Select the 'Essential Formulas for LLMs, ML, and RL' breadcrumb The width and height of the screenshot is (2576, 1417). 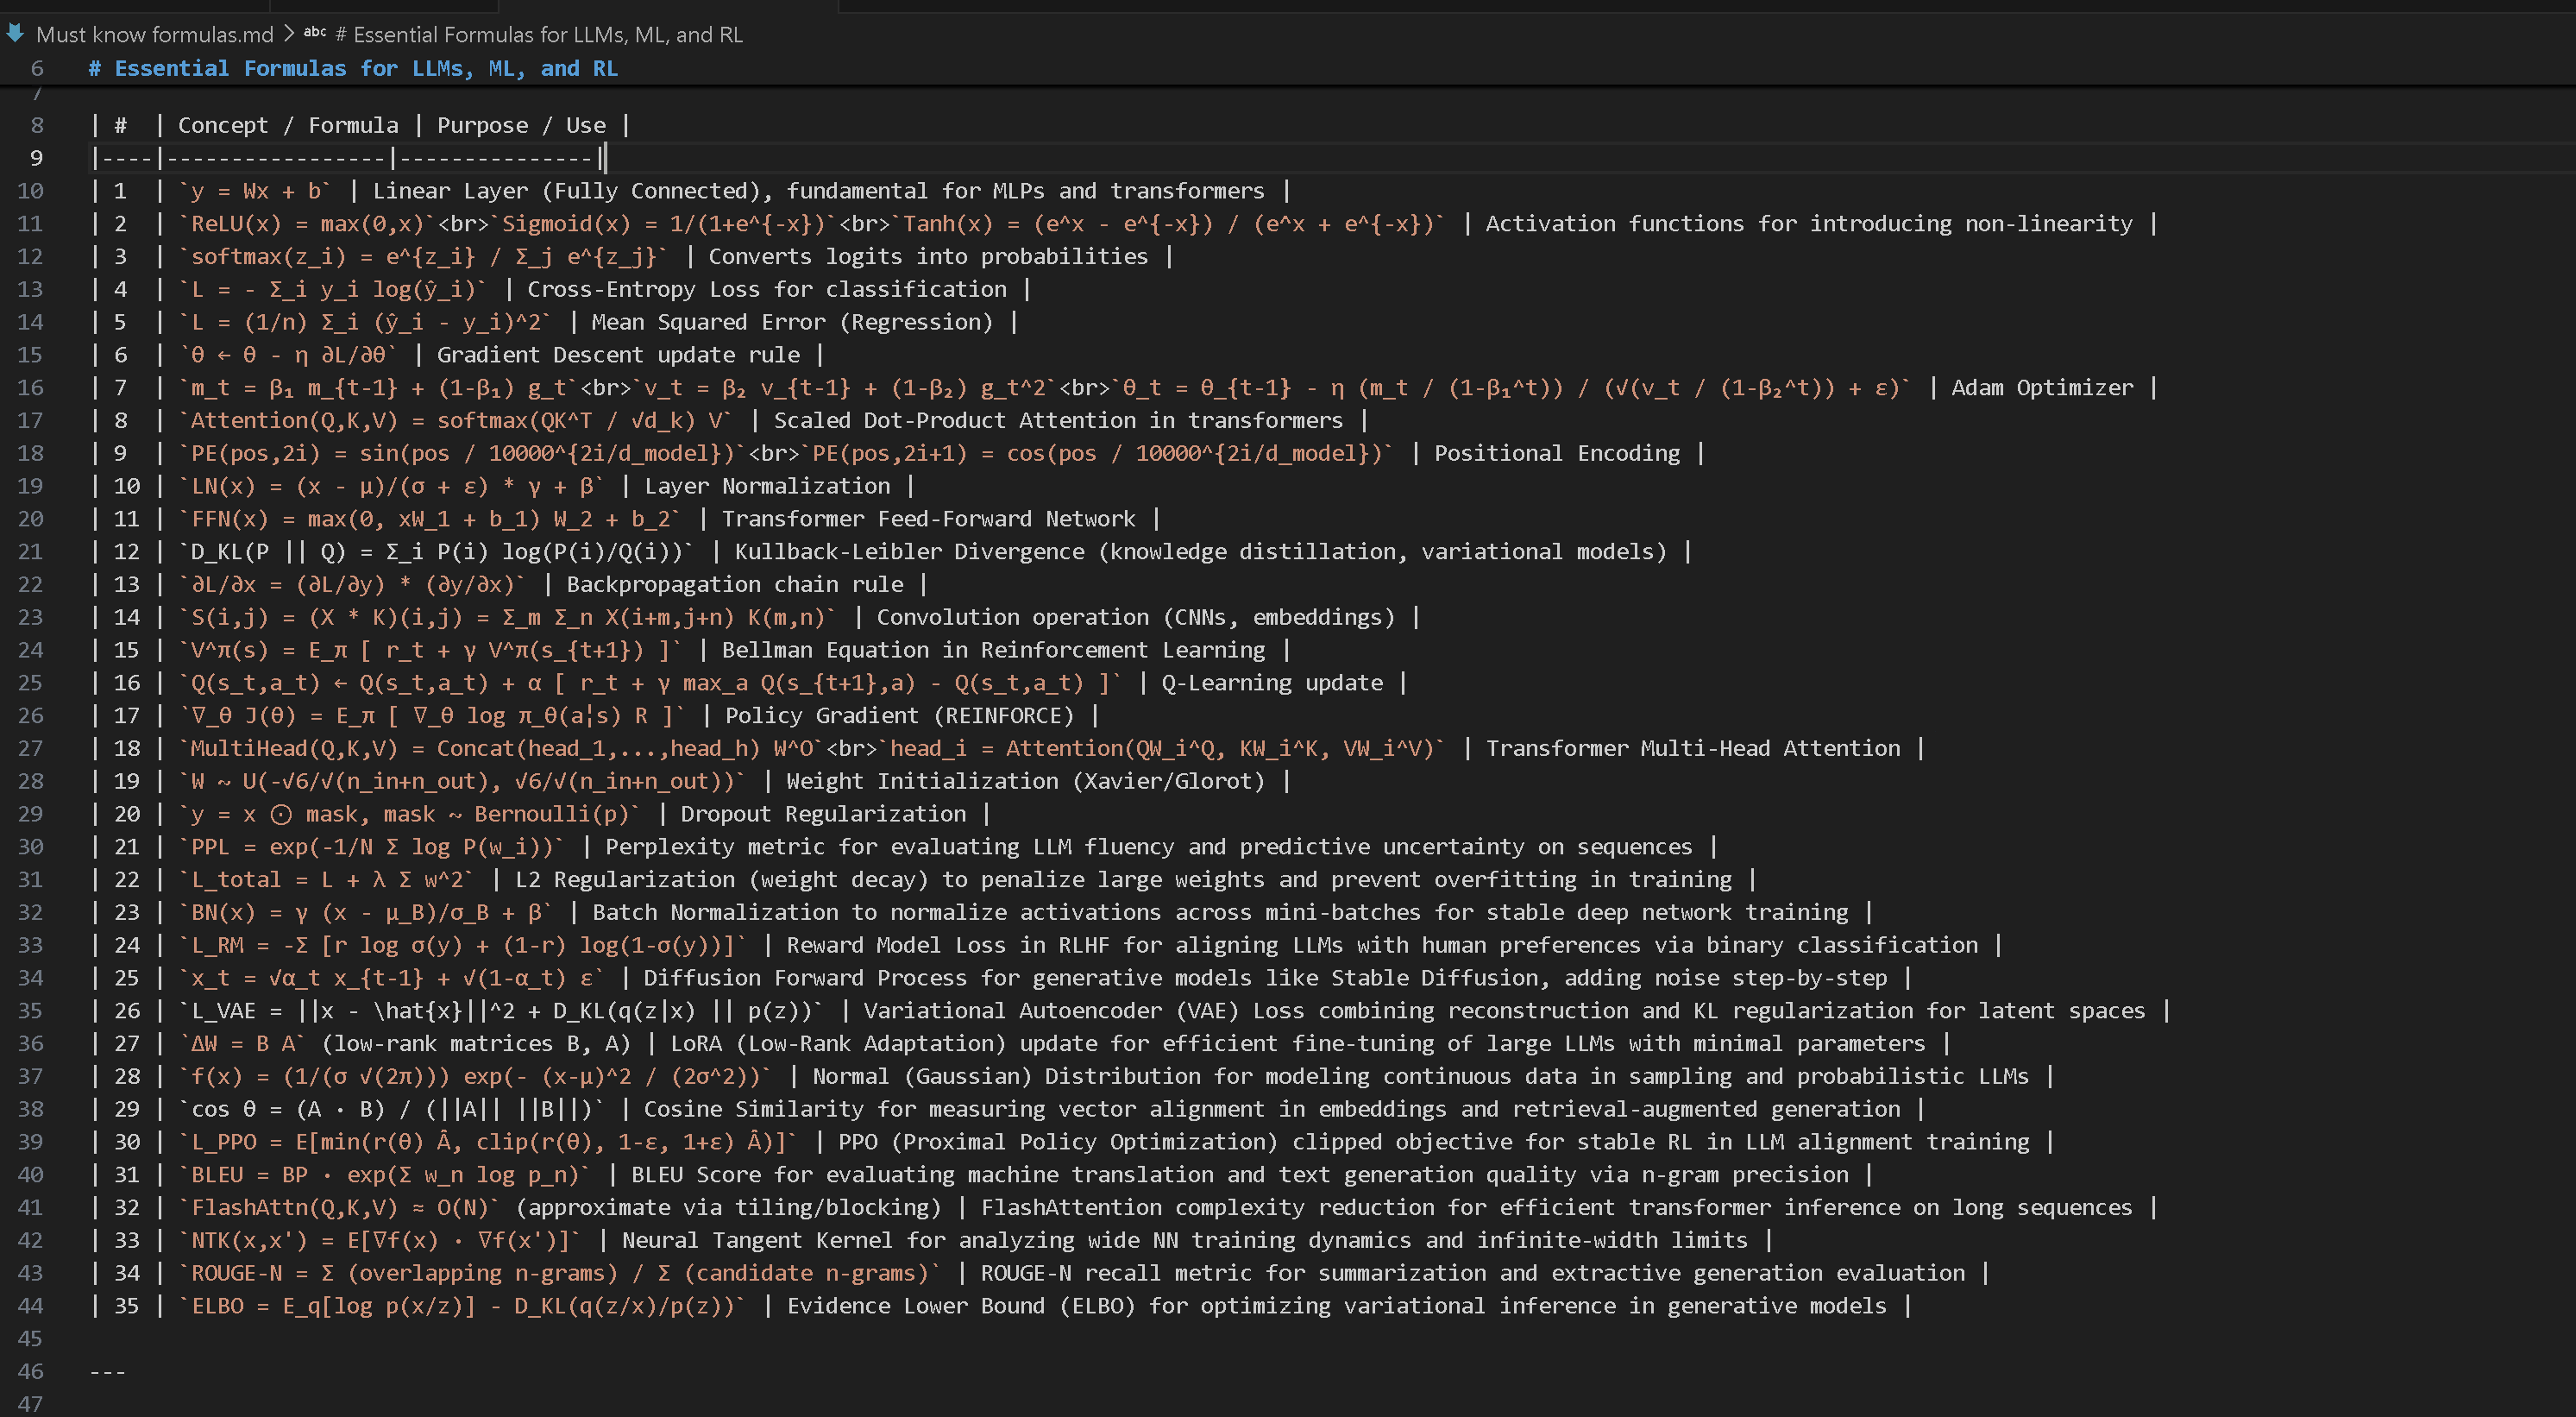[x=539, y=35]
